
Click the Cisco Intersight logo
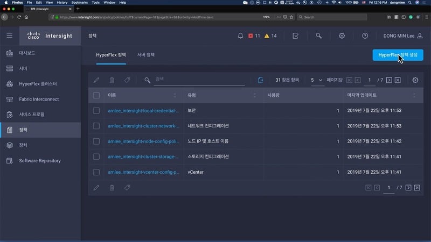pos(50,35)
